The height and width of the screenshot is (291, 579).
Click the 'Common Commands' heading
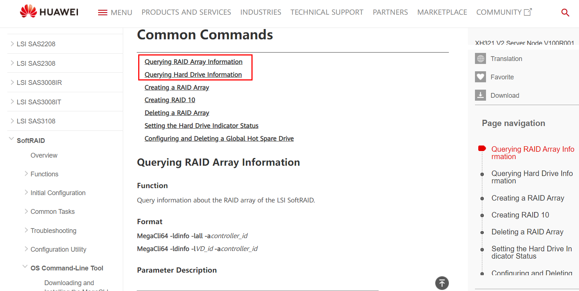205,35
